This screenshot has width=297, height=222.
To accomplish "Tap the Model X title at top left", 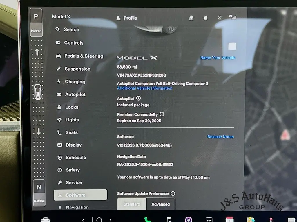I will pos(61,16).
